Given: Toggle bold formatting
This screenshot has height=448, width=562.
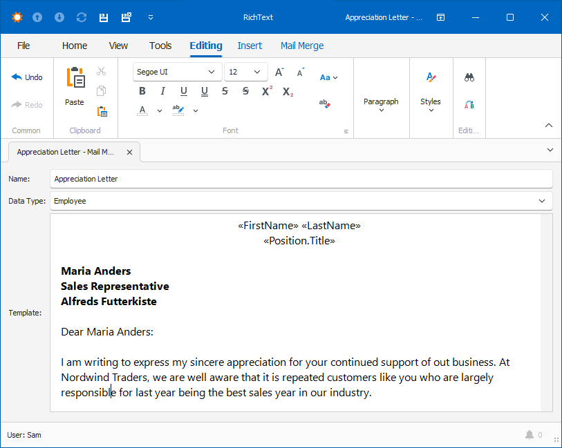Looking at the screenshot, I should point(142,90).
